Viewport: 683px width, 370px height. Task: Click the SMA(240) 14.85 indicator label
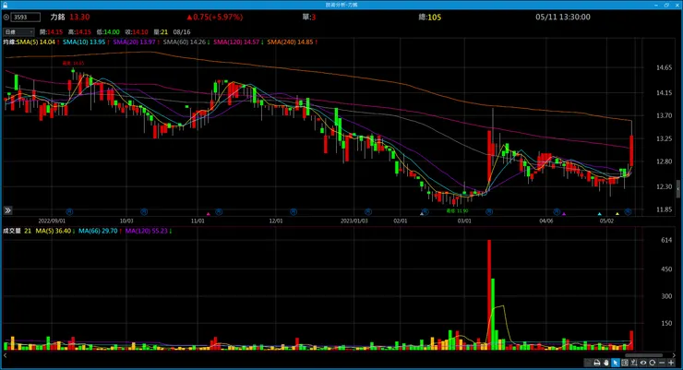(x=292, y=42)
